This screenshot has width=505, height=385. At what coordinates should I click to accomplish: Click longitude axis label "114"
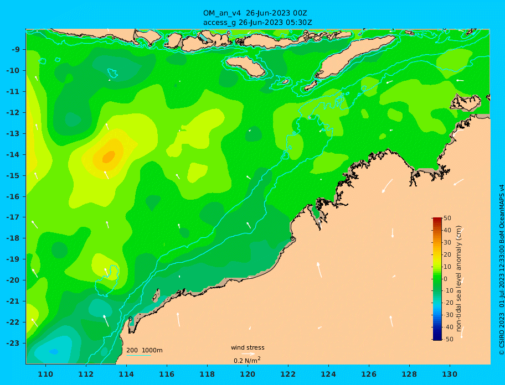click(x=126, y=374)
